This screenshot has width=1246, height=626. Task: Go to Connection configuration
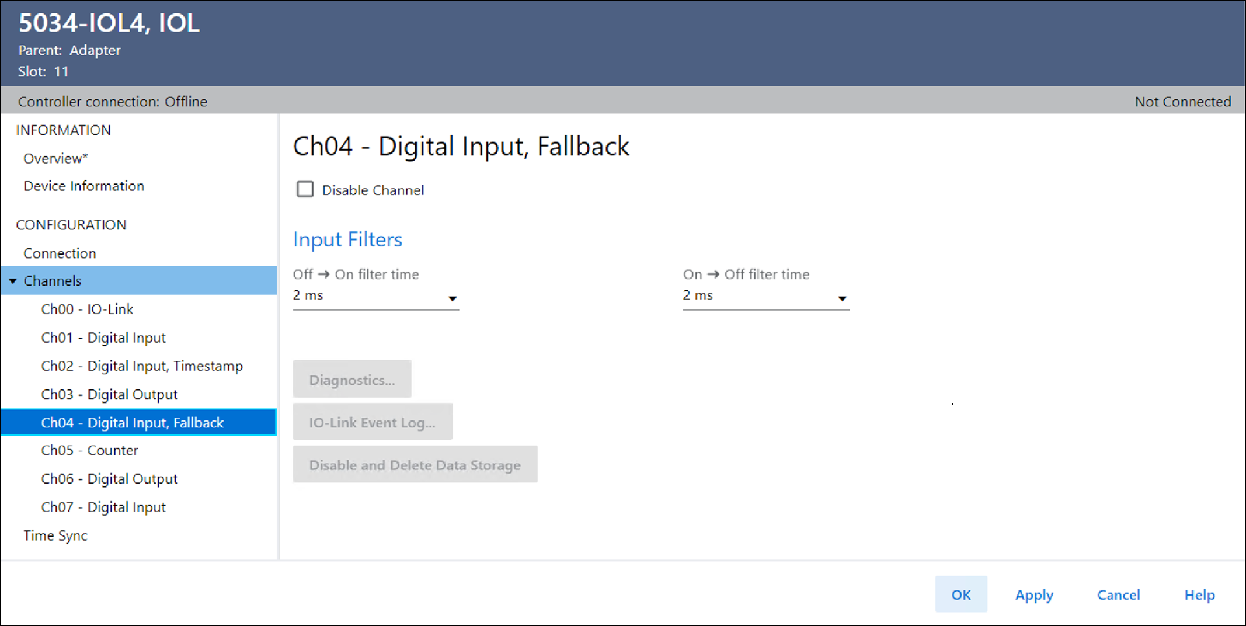[60, 253]
